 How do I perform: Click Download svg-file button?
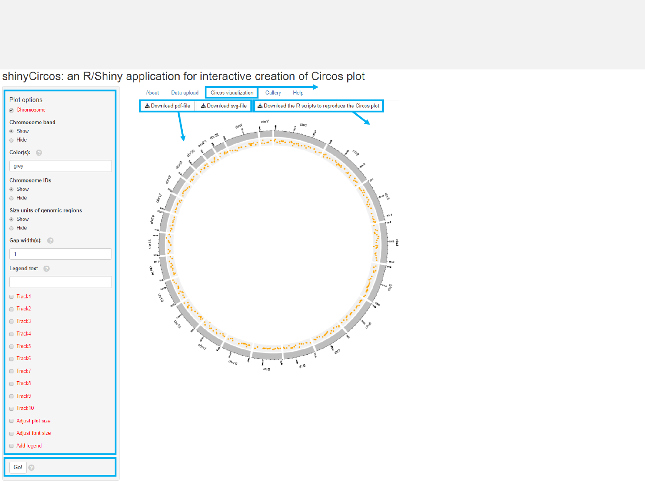tap(224, 106)
